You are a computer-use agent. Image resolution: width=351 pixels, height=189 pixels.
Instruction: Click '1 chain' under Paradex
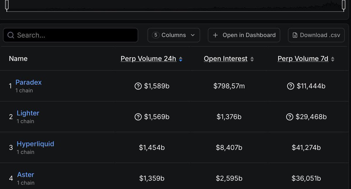[24, 91]
